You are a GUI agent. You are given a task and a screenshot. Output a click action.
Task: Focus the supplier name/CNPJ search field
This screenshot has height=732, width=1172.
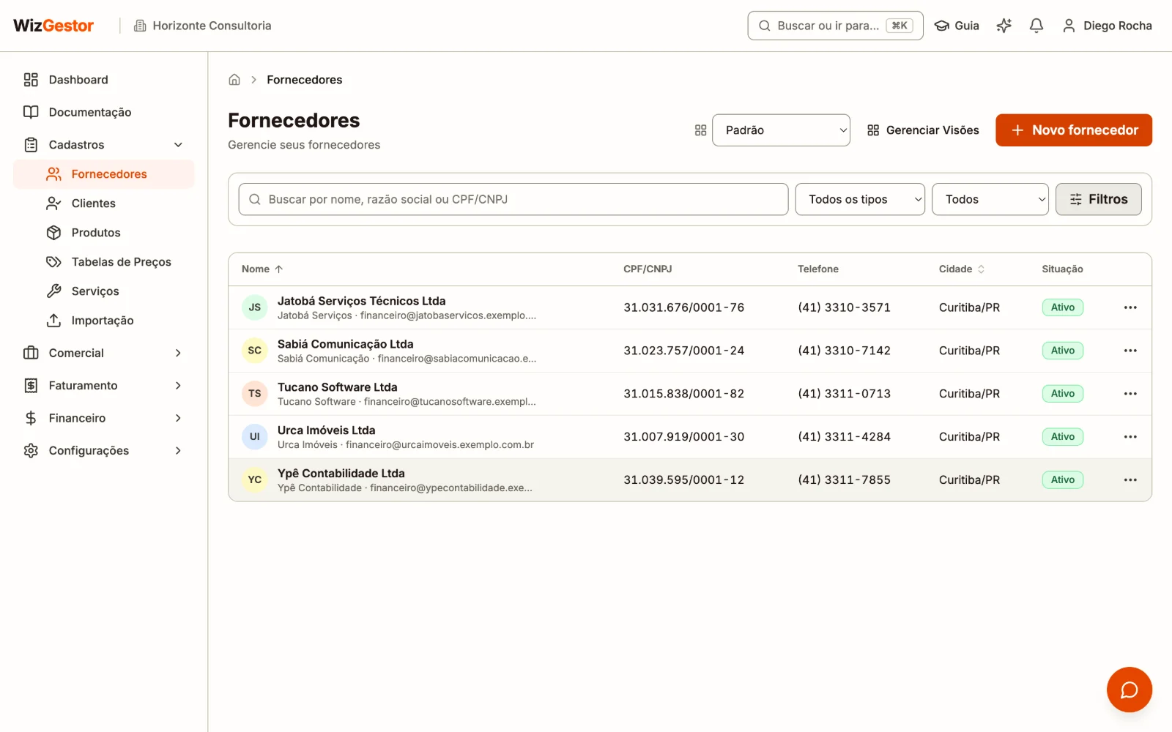point(513,199)
